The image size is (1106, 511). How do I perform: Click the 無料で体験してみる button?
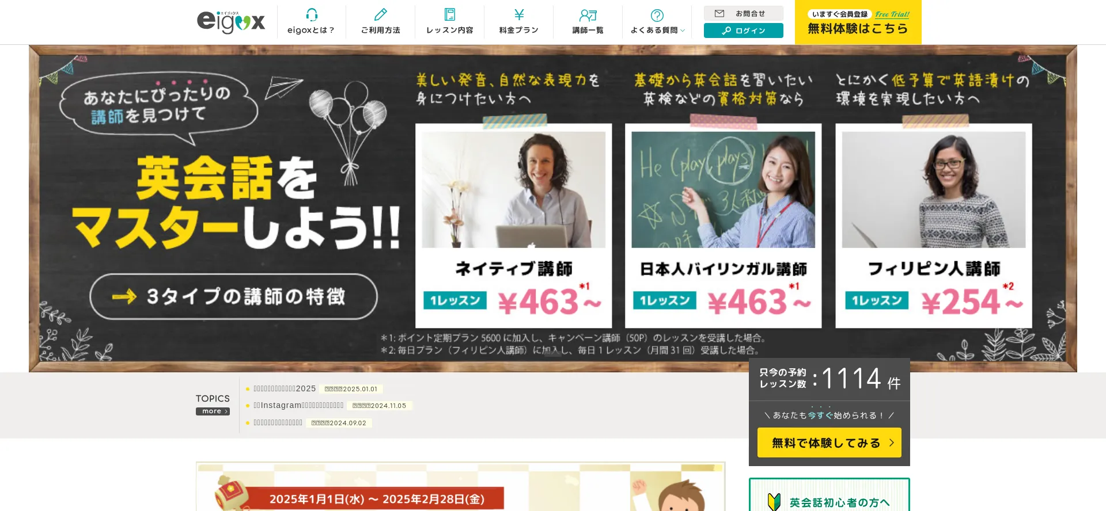pyautogui.click(x=829, y=443)
